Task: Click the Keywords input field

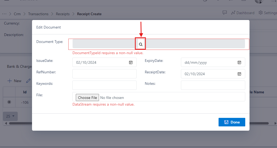Action: 104,85
